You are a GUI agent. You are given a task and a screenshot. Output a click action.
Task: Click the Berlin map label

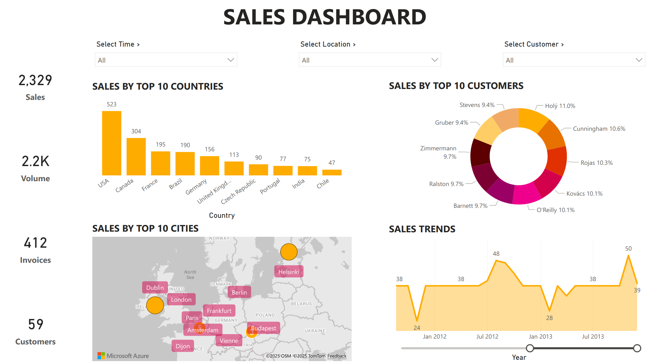239,292
